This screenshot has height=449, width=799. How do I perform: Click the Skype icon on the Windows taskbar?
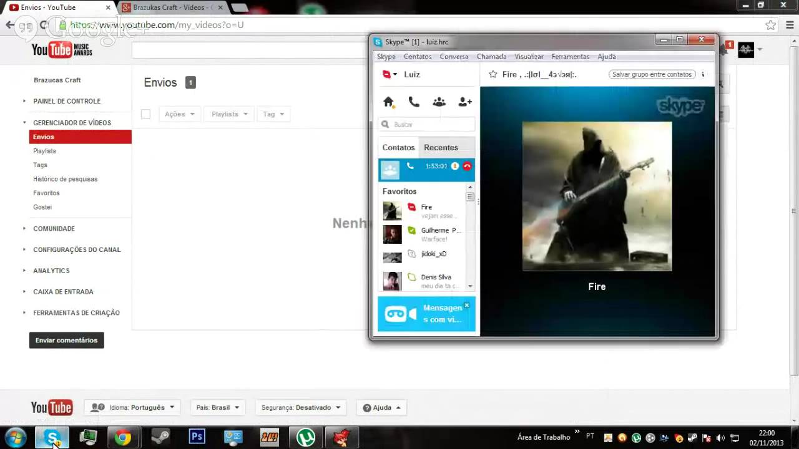(x=52, y=438)
